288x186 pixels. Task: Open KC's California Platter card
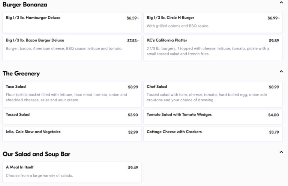[x=213, y=48]
